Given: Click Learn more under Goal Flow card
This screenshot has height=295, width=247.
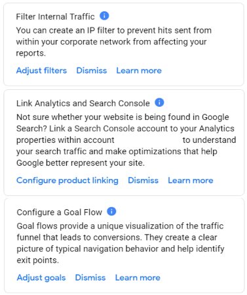Looking at the screenshot, I should 138,278.
